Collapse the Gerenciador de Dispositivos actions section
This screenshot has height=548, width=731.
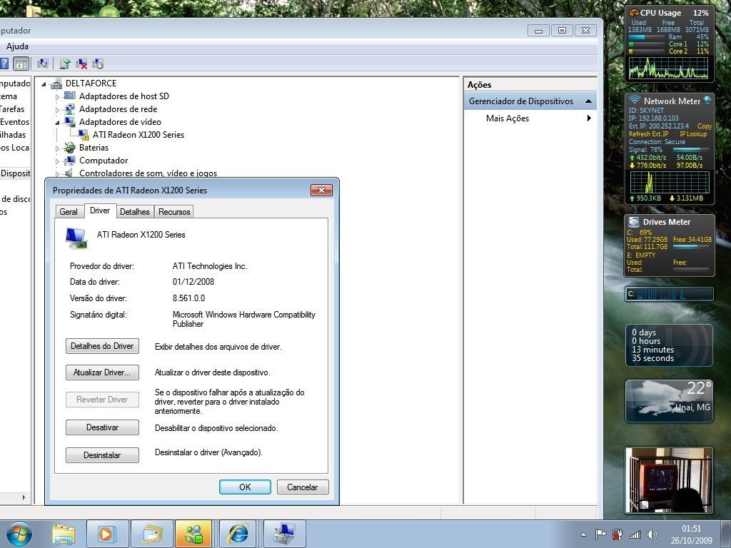click(x=588, y=101)
